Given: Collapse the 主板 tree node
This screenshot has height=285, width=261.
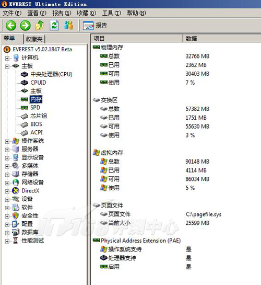Looking at the screenshot, I should point(7,67).
